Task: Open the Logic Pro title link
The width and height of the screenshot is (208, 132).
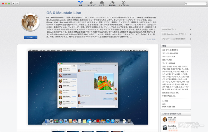Action: 172,126
